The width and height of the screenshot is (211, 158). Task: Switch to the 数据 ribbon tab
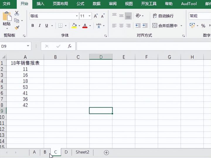[x=96, y=4]
